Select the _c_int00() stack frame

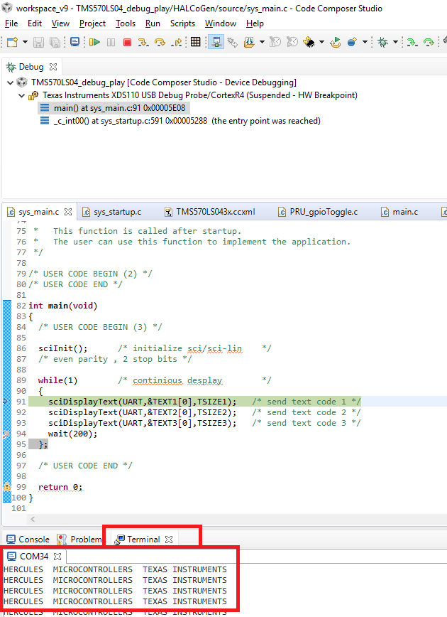[180, 121]
